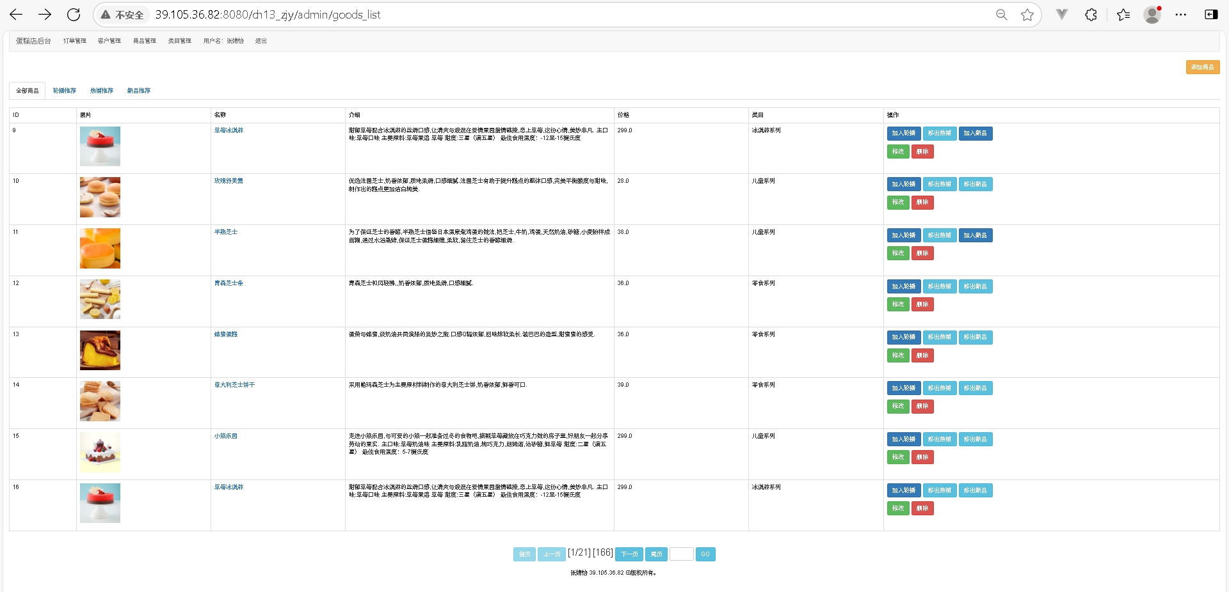Open the browser profile avatar
Viewport: 1229px width, 592px height.
(1152, 15)
